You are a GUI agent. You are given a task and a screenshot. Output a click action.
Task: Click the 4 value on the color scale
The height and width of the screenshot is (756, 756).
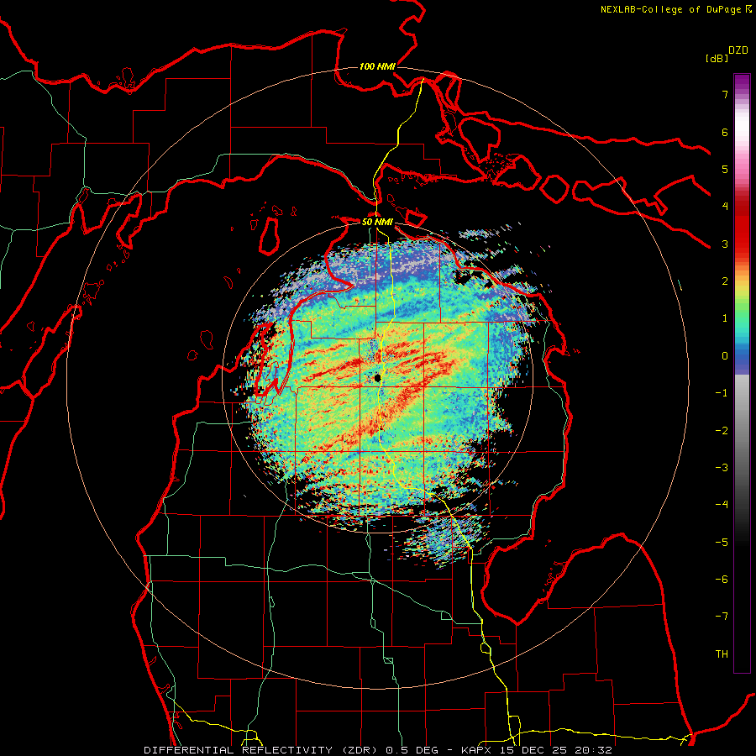click(725, 207)
